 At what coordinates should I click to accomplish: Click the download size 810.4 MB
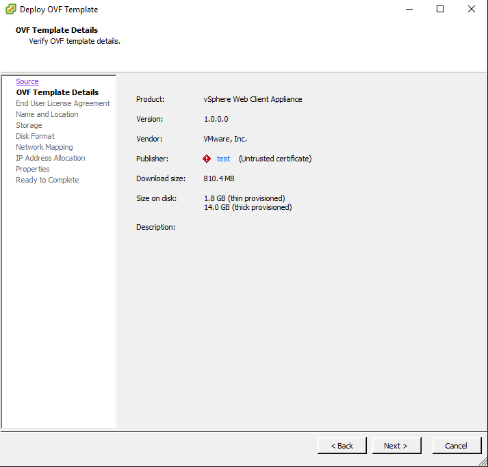click(219, 178)
